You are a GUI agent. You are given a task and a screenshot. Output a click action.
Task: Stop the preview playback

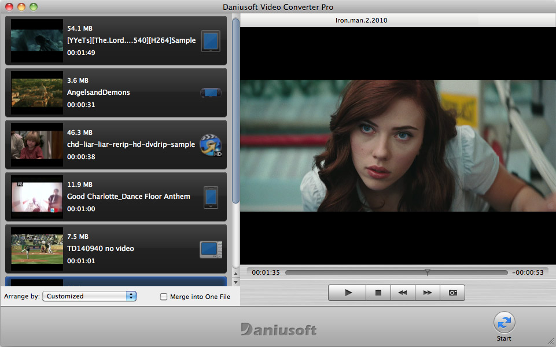click(378, 293)
